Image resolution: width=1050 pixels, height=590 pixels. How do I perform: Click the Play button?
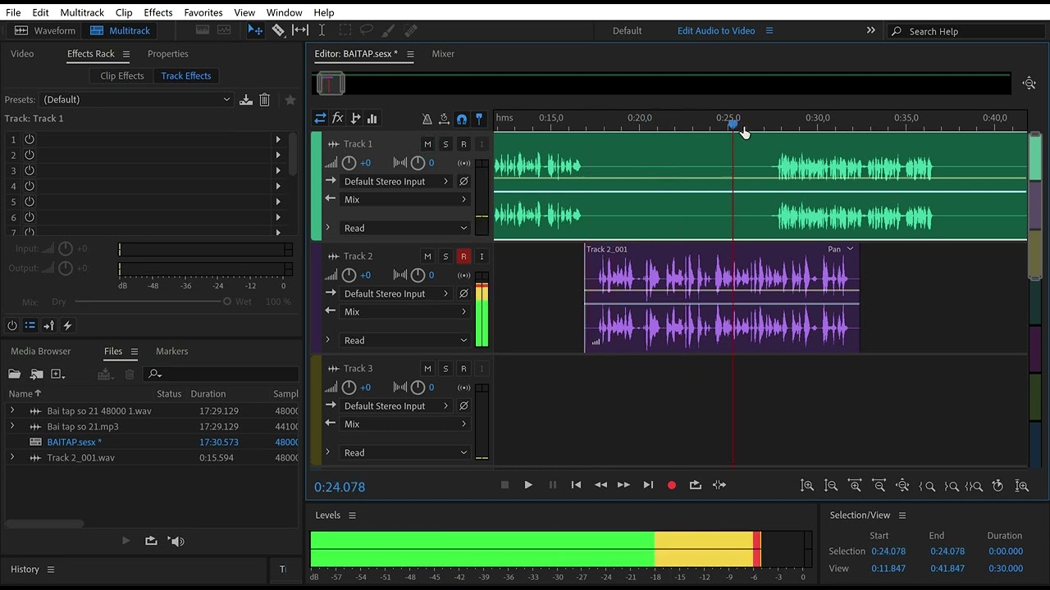[x=528, y=485]
